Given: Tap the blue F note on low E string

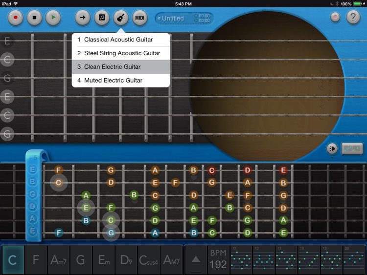Looking at the screenshot, I should pyautogui.click(x=59, y=233).
